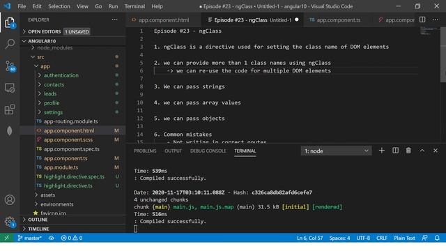
Task: Open the Extensions view
Action: point(10,109)
